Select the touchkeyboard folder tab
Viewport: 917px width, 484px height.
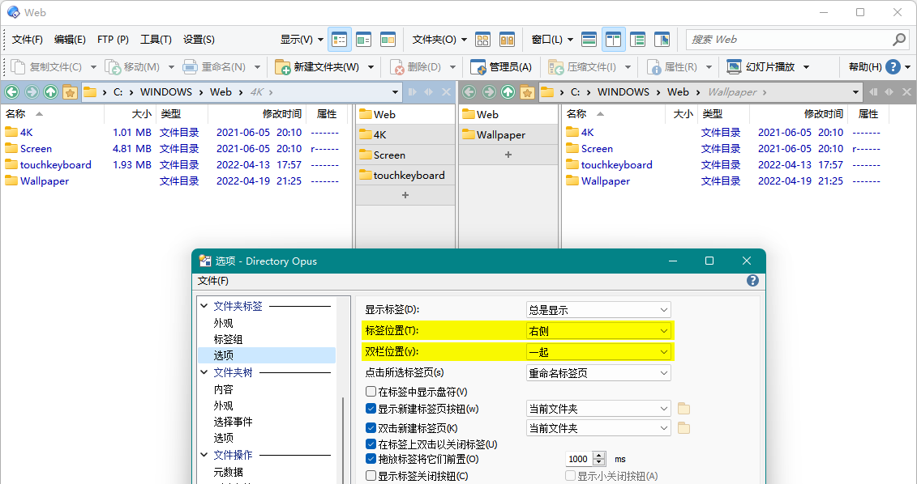coord(407,175)
